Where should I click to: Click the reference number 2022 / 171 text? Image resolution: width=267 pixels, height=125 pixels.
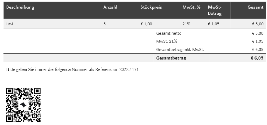point(129,69)
